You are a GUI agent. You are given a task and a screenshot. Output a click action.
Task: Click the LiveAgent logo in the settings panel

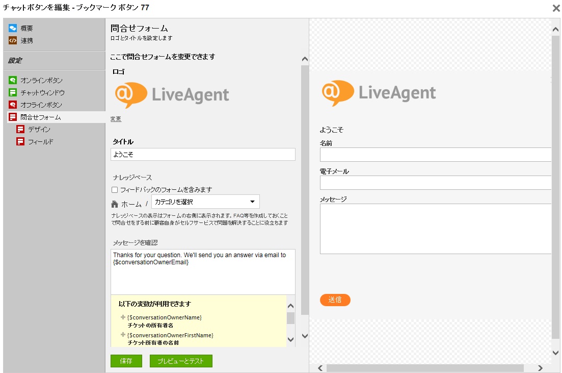172,95
